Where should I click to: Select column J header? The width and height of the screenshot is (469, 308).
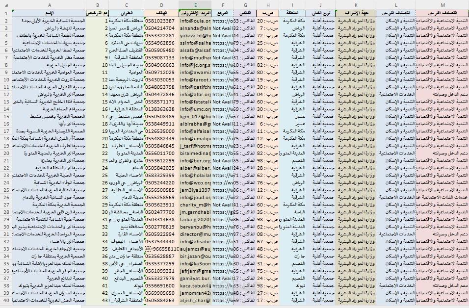coord(321,5)
